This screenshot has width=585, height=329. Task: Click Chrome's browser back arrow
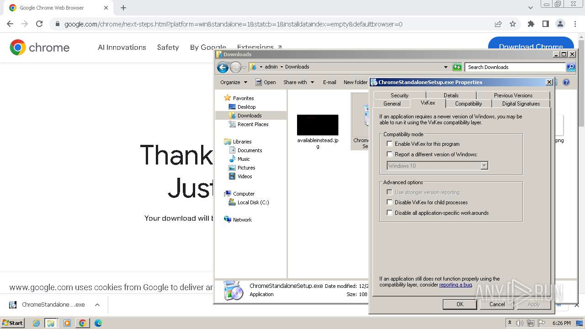pyautogui.click(x=10, y=24)
